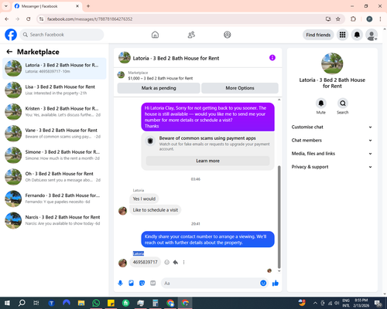
Task: Click the More Options button
Action: [x=240, y=88]
